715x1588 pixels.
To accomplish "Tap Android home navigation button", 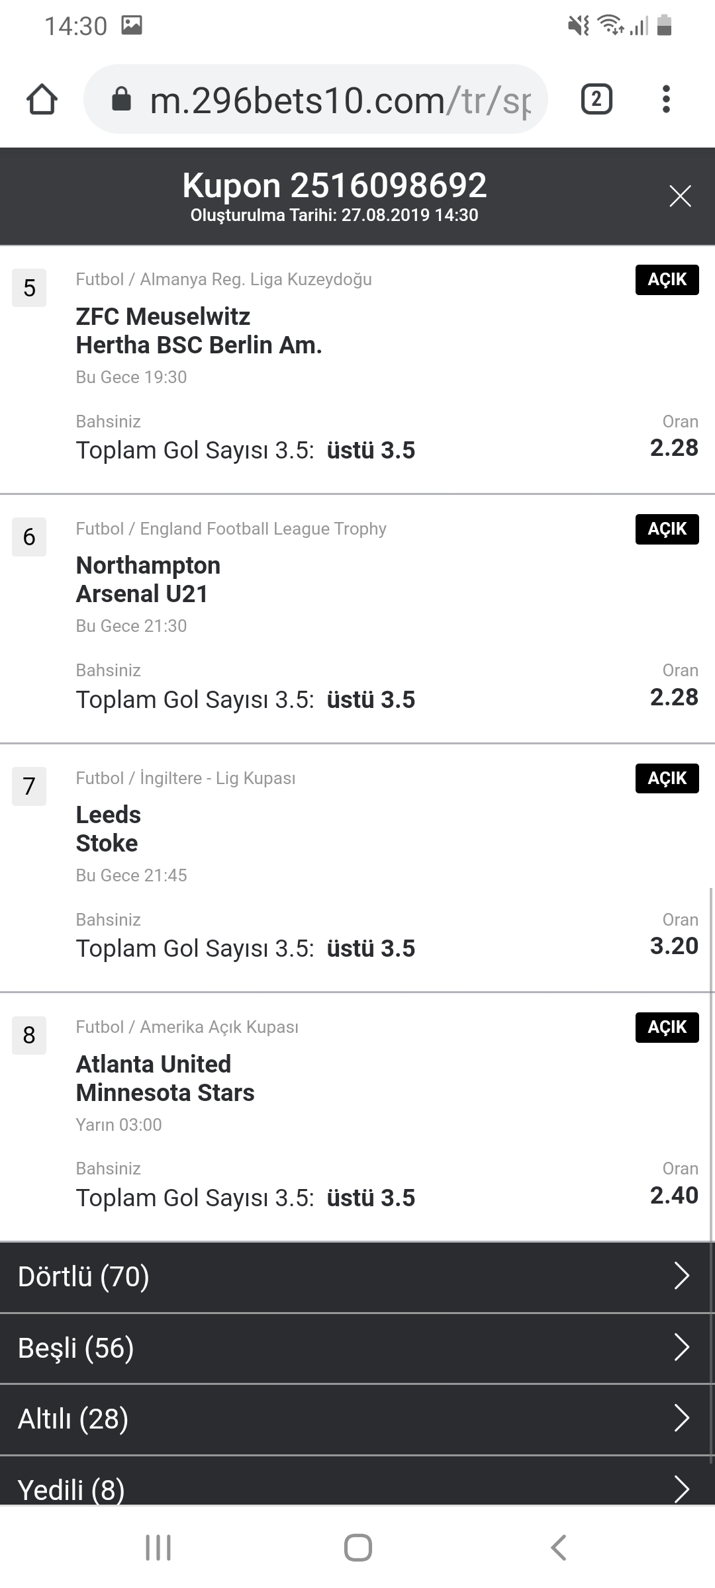I will pyautogui.click(x=358, y=1548).
